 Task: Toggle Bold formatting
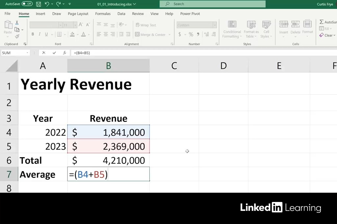[33, 34]
